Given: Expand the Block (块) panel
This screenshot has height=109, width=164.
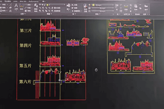Looking at the screenshot, I should click(x=74, y=14).
